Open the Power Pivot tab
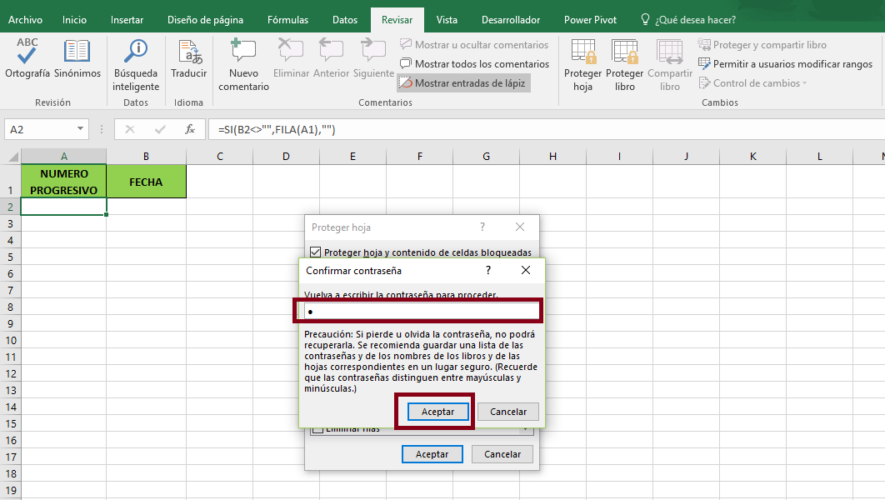The image size is (885, 500). coord(590,18)
